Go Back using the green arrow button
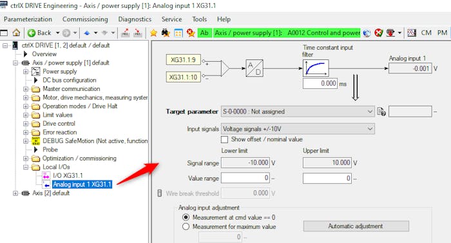 (x=39, y=33)
